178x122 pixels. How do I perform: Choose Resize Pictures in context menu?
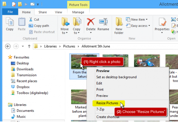tap(107, 103)
